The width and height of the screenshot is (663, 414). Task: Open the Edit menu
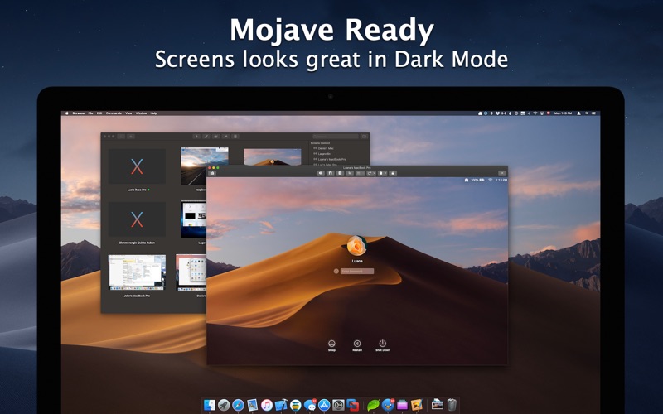(99, 113)
